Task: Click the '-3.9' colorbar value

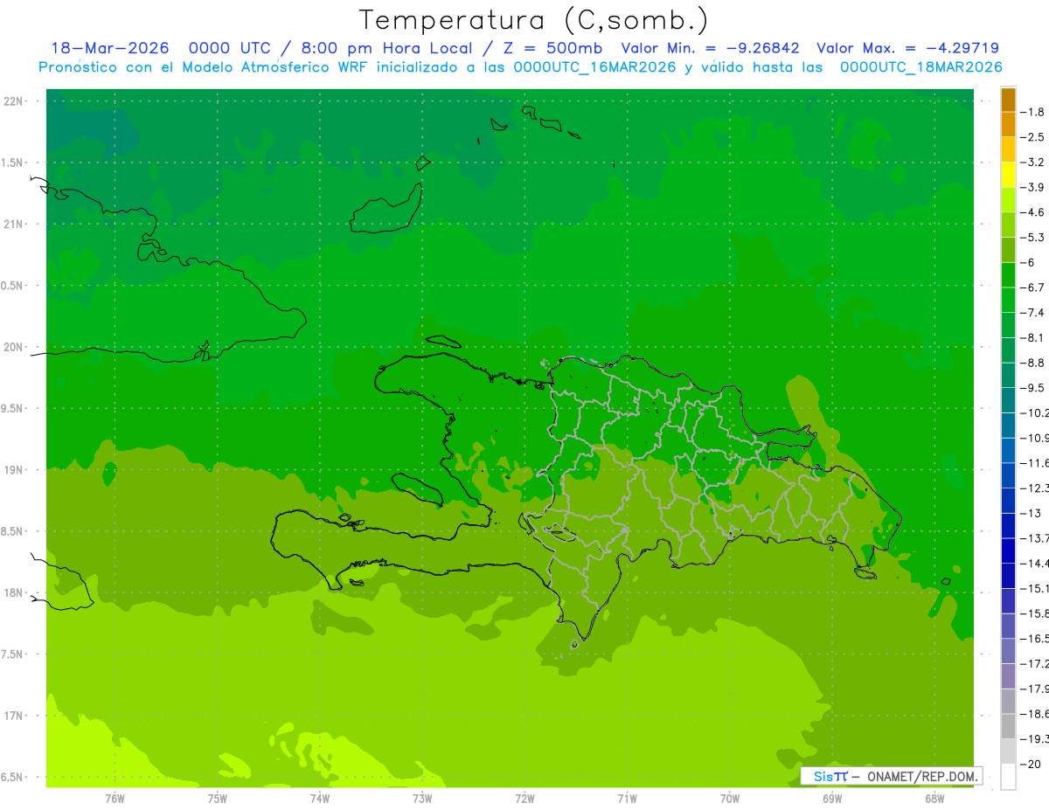Action: [1033, 187]
